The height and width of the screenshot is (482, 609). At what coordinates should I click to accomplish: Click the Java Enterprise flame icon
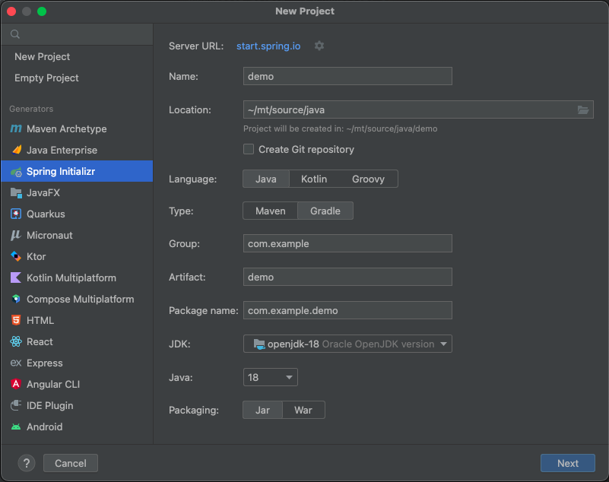pos(16,150)
